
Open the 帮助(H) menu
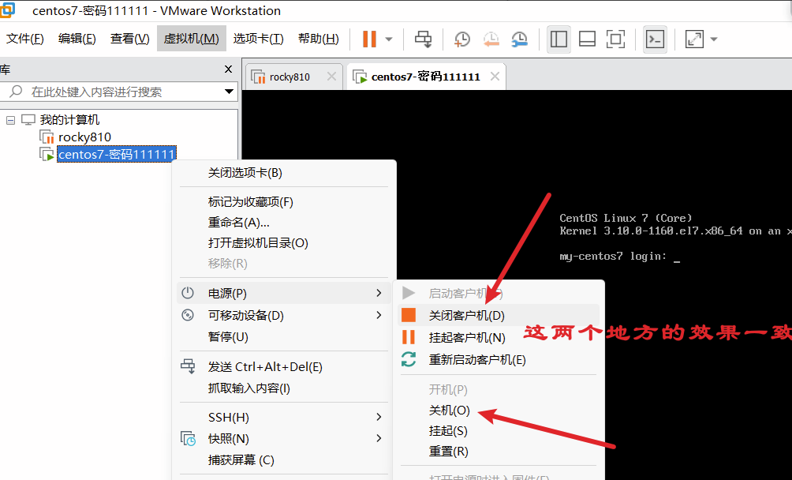pos(318,39)
